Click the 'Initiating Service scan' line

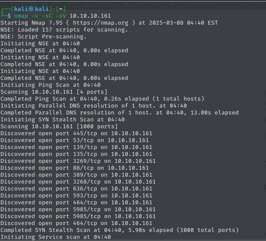click(56, 237)
